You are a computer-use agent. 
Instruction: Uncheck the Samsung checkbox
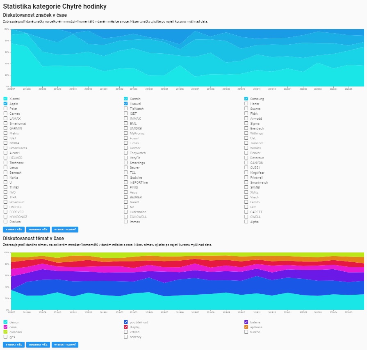(246, 99)
